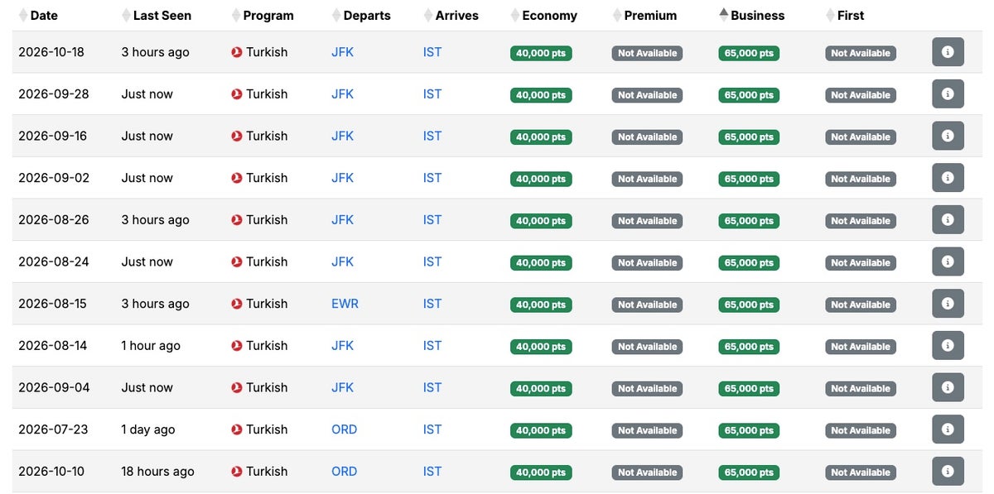Open info icon for 2026-10-18 flight
The width and height of the screenshot is (994, 494).
coord(948,52)
